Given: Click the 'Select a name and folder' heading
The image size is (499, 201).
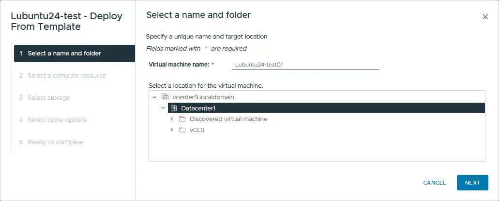Looking at the screenshot, I should [198, 15].
